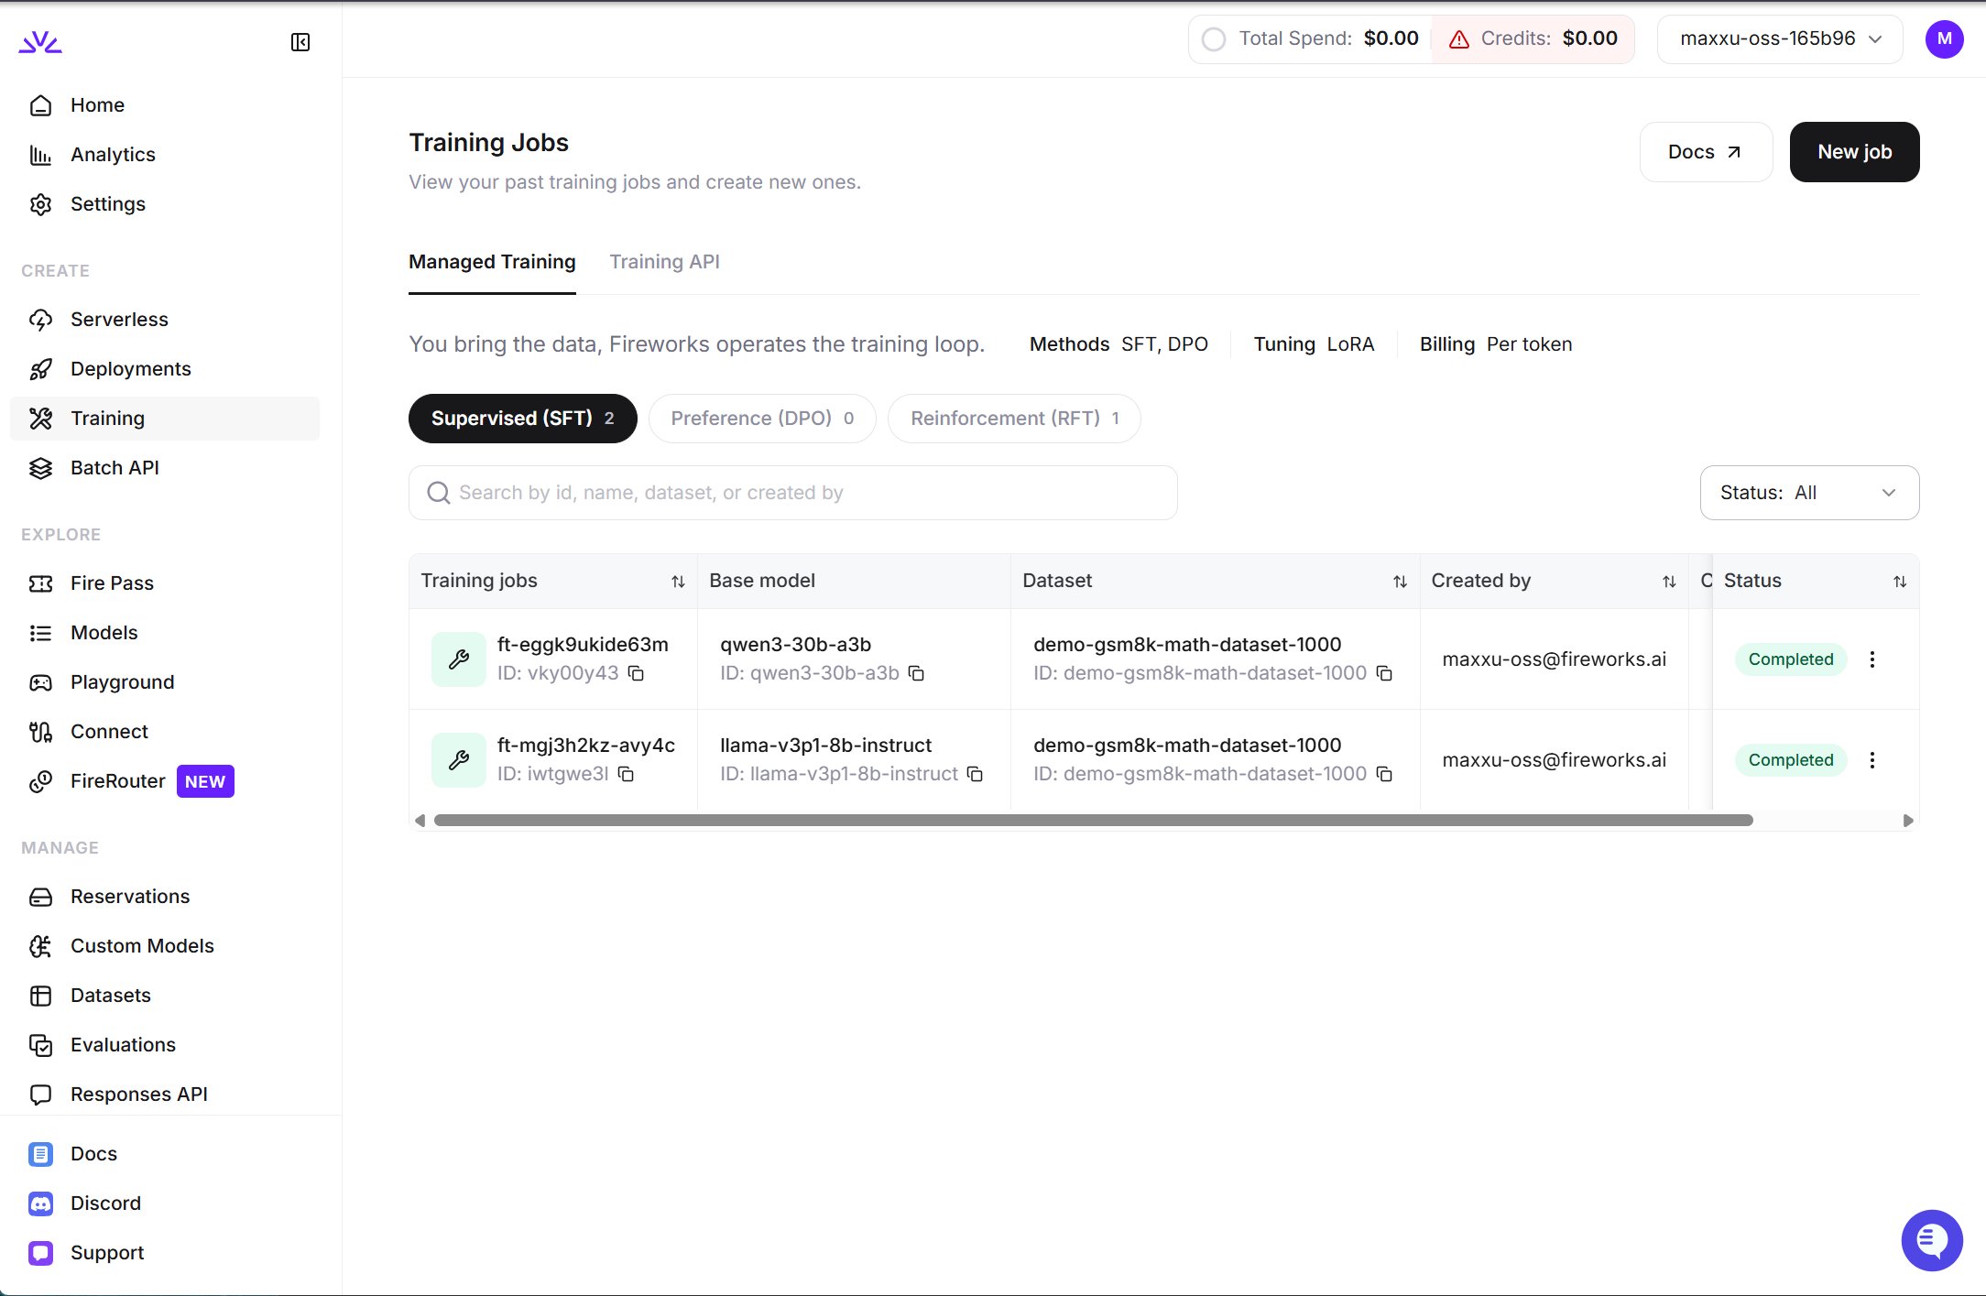The width and height of the screenshot is (1986, 1296).
Task: Click wrench icon for ft-eggk9ukide63m
Action: [459, 659]
